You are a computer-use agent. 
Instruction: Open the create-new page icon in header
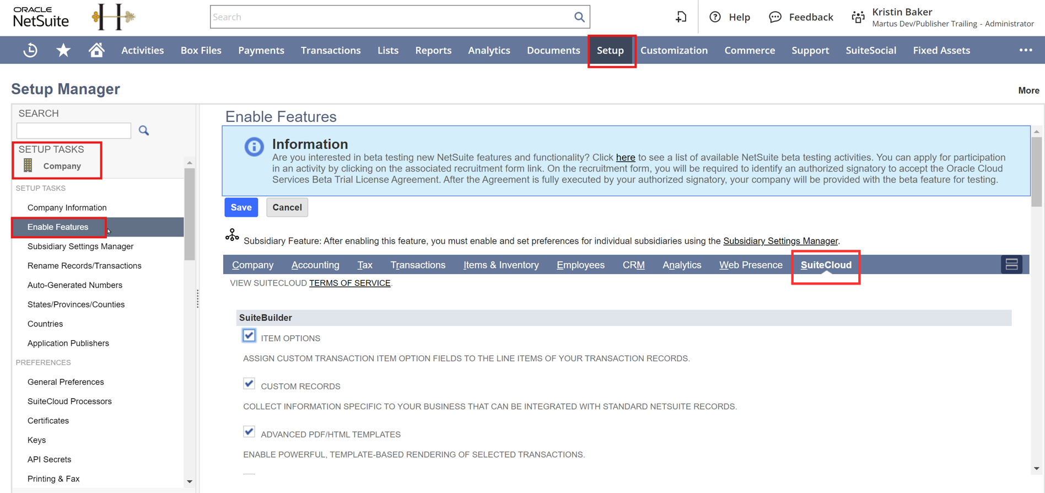point(681,17)
